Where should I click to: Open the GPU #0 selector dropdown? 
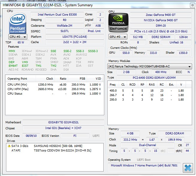click(118, 37)
